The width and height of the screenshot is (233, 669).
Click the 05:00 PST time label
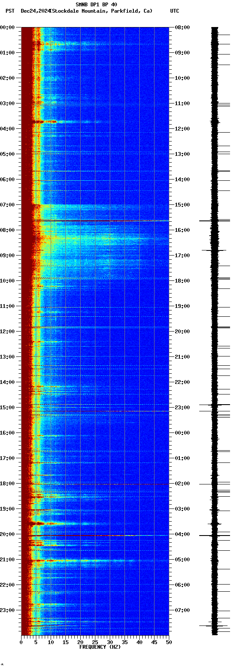[8, 154]
